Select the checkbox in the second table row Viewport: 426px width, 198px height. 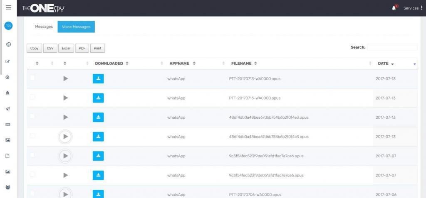tap(32, 97)
